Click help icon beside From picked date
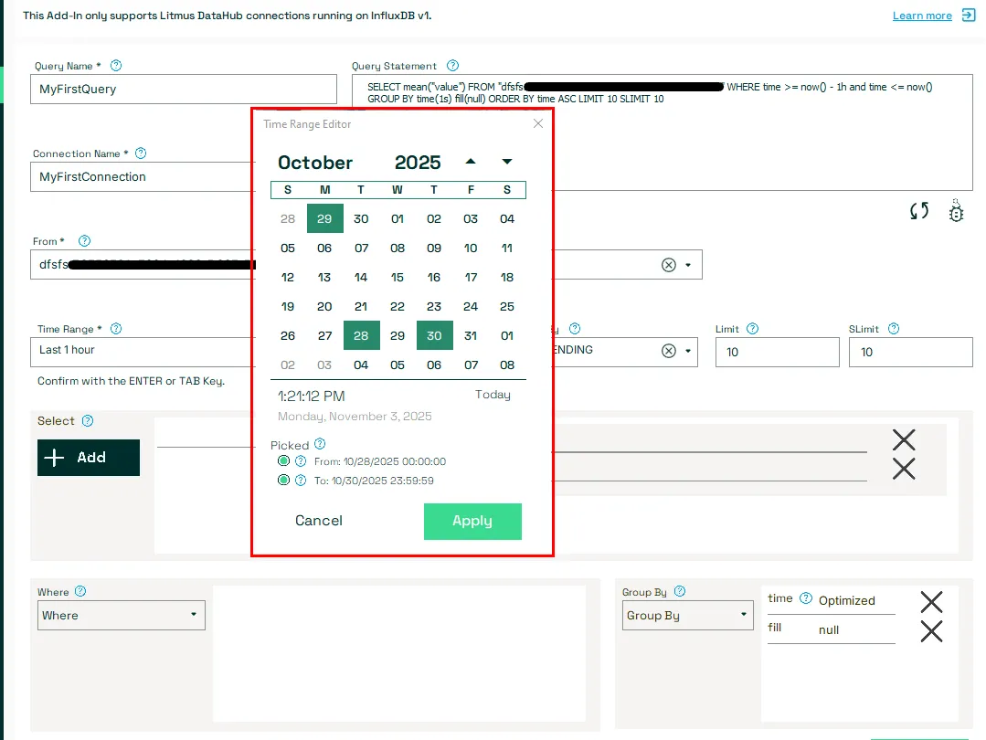The height and width of the screenshot is (740, 986). (301, 460)
